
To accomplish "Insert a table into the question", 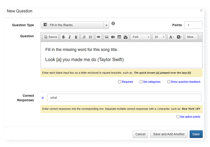I will pos(119,37).
